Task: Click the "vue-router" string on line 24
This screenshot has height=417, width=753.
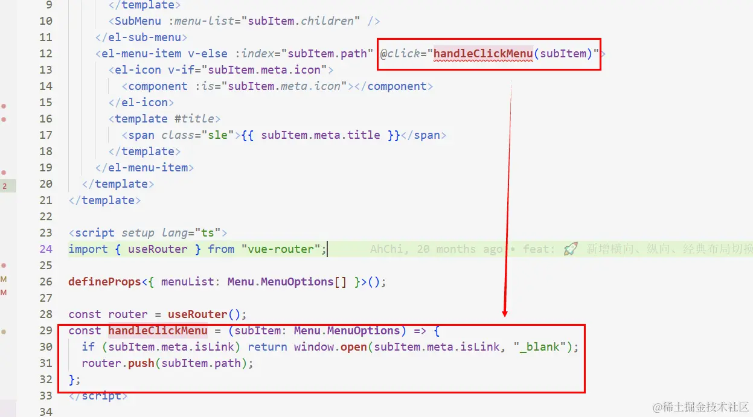Action: 281,249
